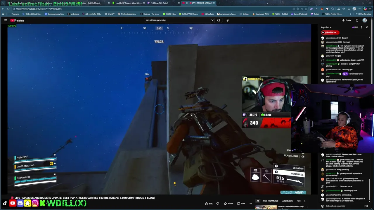
Task: Open live chat options three-dot menu
Action: pos(361,27)
